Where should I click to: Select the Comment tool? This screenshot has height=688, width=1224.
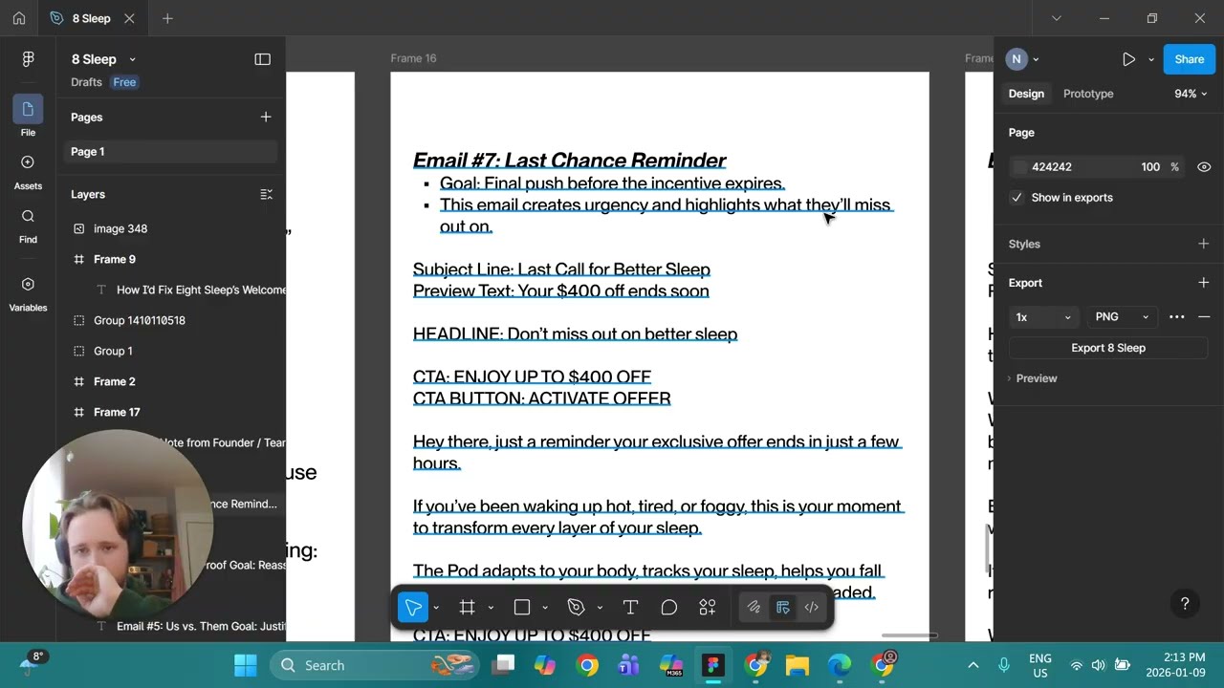tap(668, 607)
